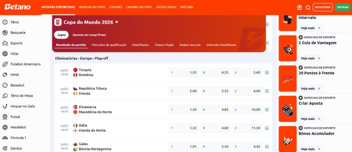Bet on Irlanda do Norte at 11.50
352x152 pixels.
pyautogui.click(x=247, y=128)
